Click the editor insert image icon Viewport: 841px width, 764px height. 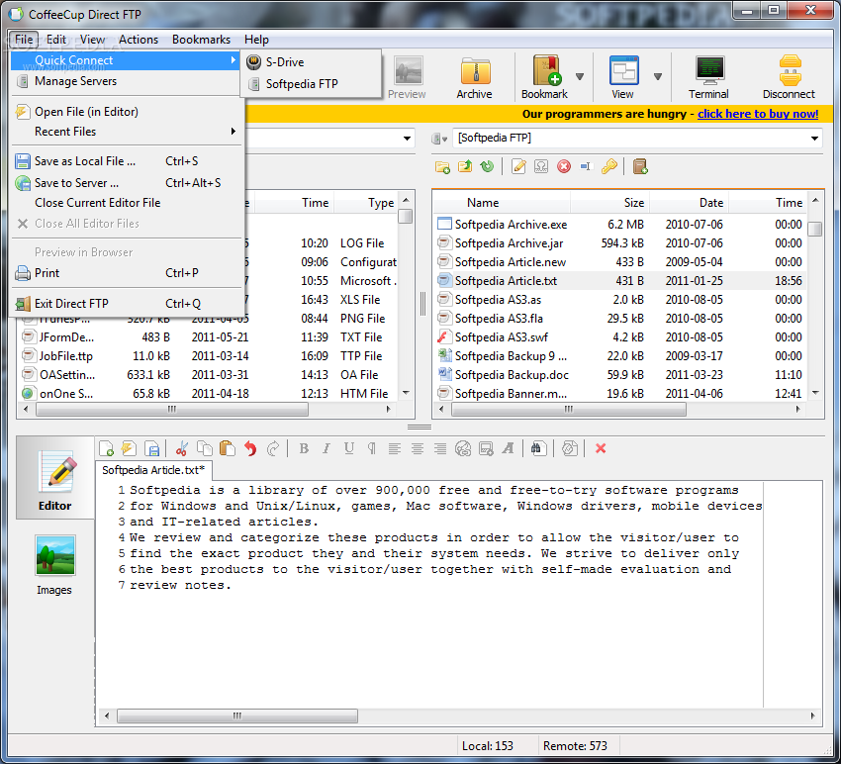point(486,448)
